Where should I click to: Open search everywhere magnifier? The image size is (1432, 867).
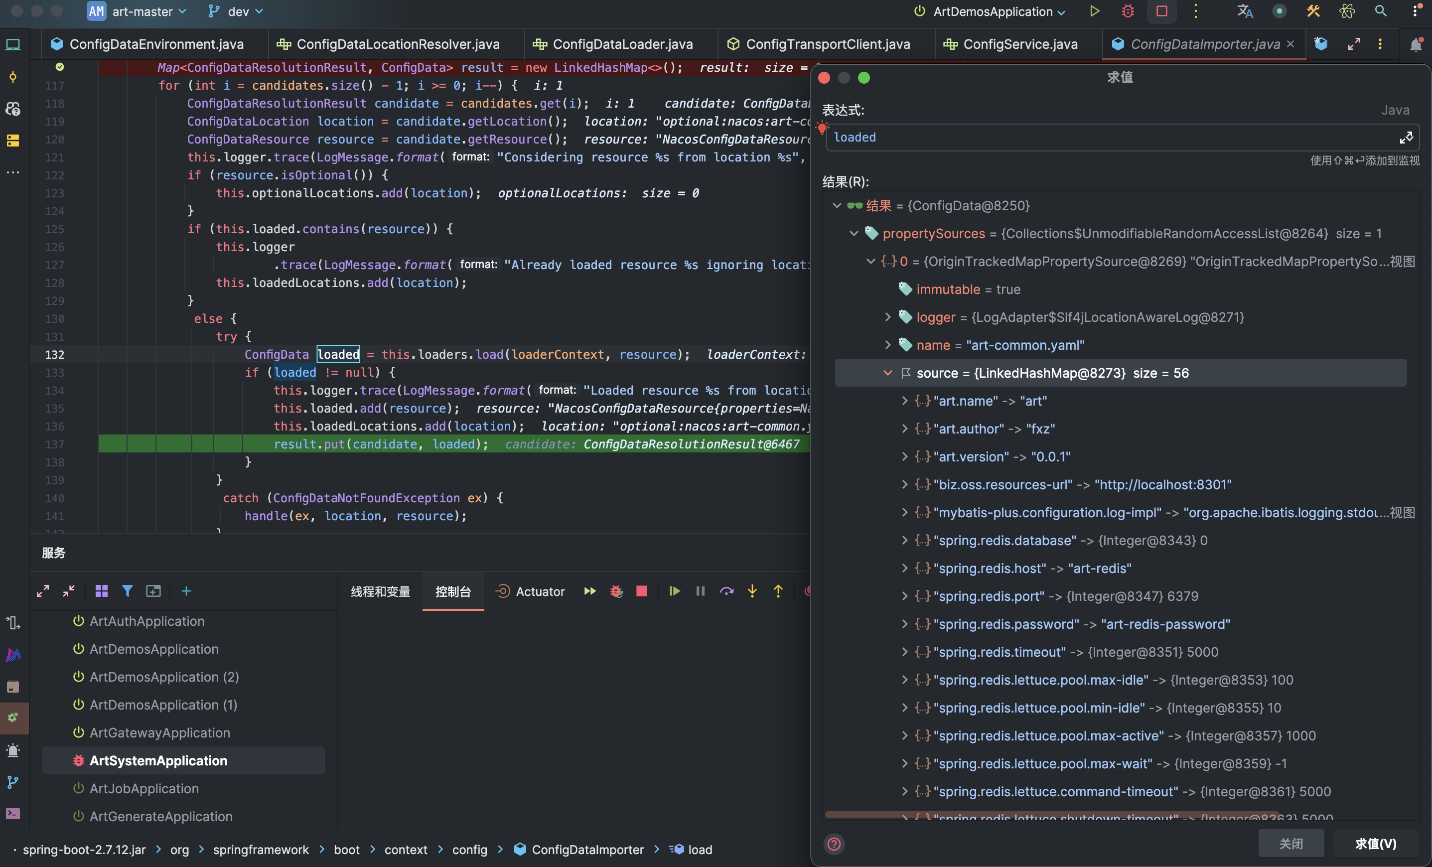pos(1380,11)
